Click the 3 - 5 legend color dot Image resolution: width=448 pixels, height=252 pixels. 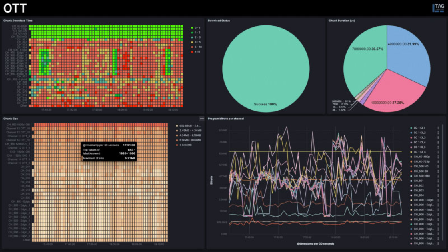[x=192, y=41]
